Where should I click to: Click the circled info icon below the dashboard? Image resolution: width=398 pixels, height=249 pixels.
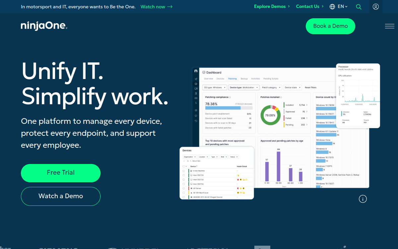(x=363, y=199)
